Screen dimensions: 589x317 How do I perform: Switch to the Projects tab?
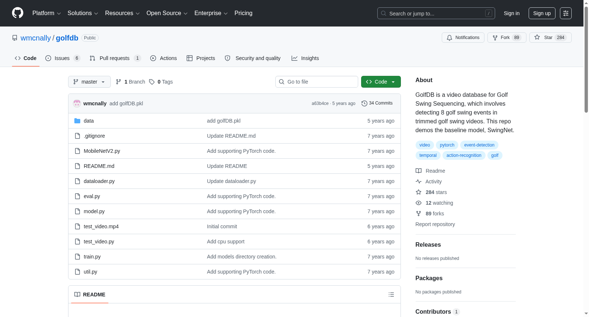pyautogui.click(x=201, y=58)
